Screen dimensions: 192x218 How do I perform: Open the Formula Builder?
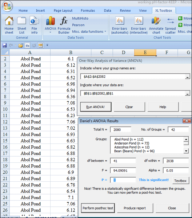[x=64, y=25]
